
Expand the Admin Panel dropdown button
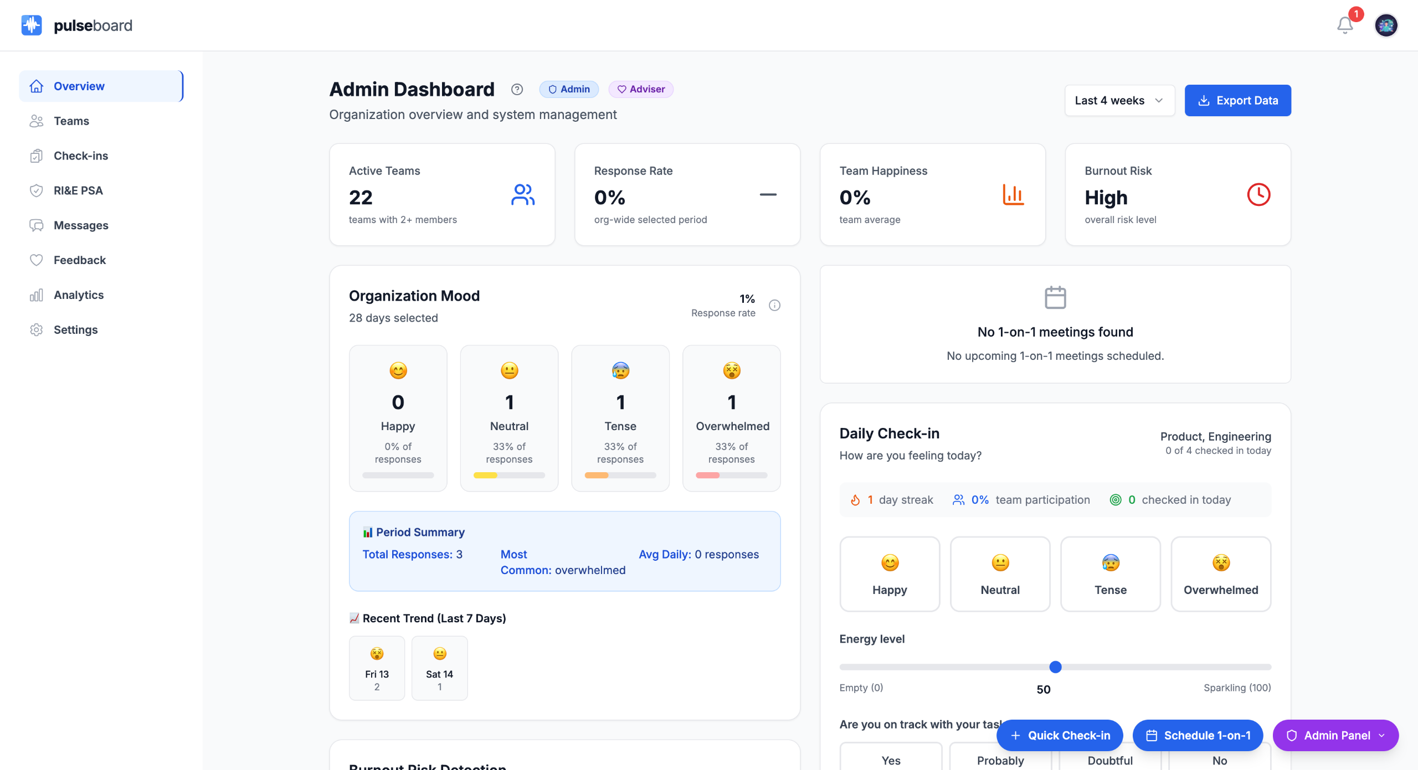click(x=1335, y=735)
